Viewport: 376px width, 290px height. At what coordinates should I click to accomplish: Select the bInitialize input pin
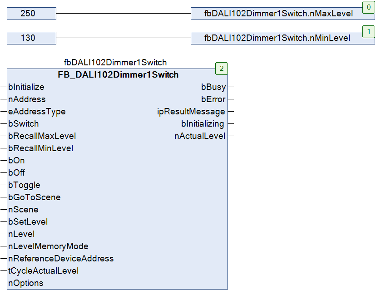click(x=26, y=87)
